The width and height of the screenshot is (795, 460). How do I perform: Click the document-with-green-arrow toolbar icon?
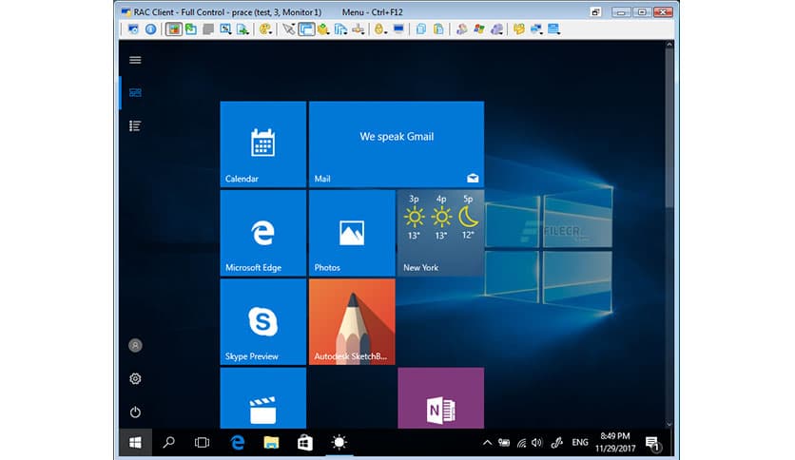point(243,29)
